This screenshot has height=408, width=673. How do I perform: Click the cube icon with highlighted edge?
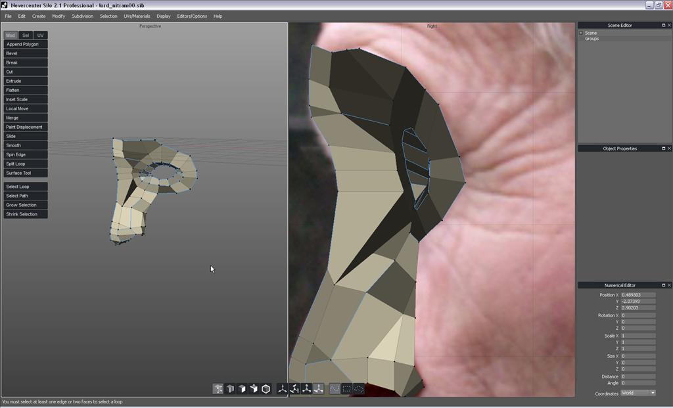click(x=230, y=389)
